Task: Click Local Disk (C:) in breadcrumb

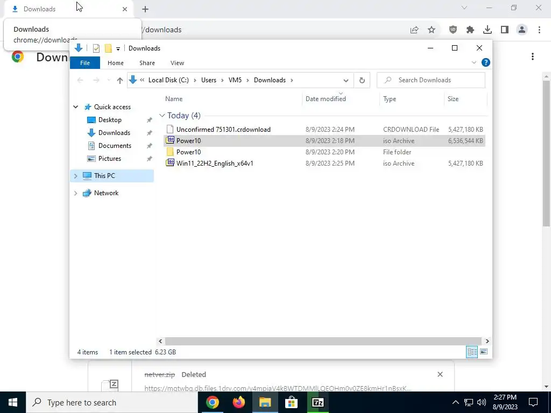Action: [x=168, y=80]
